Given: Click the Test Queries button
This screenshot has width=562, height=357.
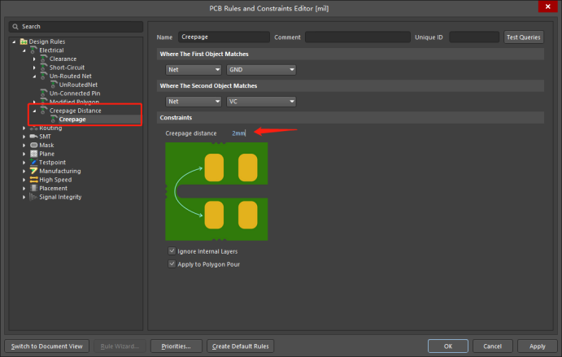Looking at the screenshot, I should pyautogui.click(x=523, y=37).
